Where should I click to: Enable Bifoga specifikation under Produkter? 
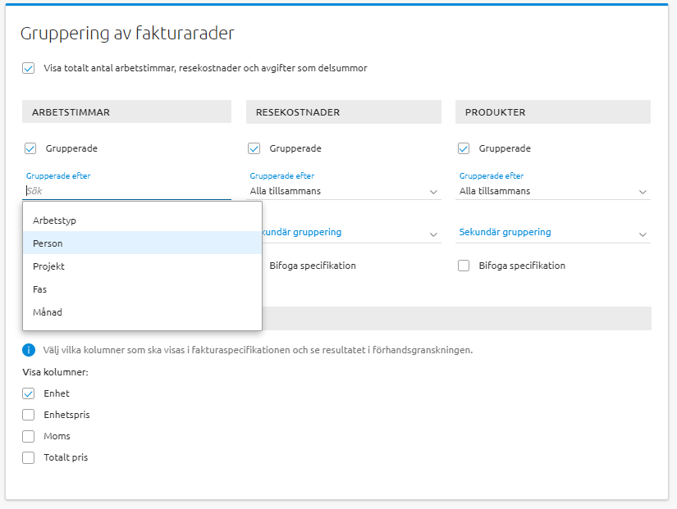[464, 266]
